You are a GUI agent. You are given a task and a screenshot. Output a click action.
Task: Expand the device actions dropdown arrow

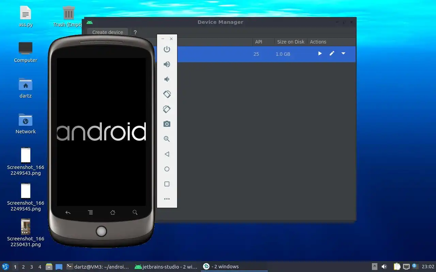click(x=343, y=54)
